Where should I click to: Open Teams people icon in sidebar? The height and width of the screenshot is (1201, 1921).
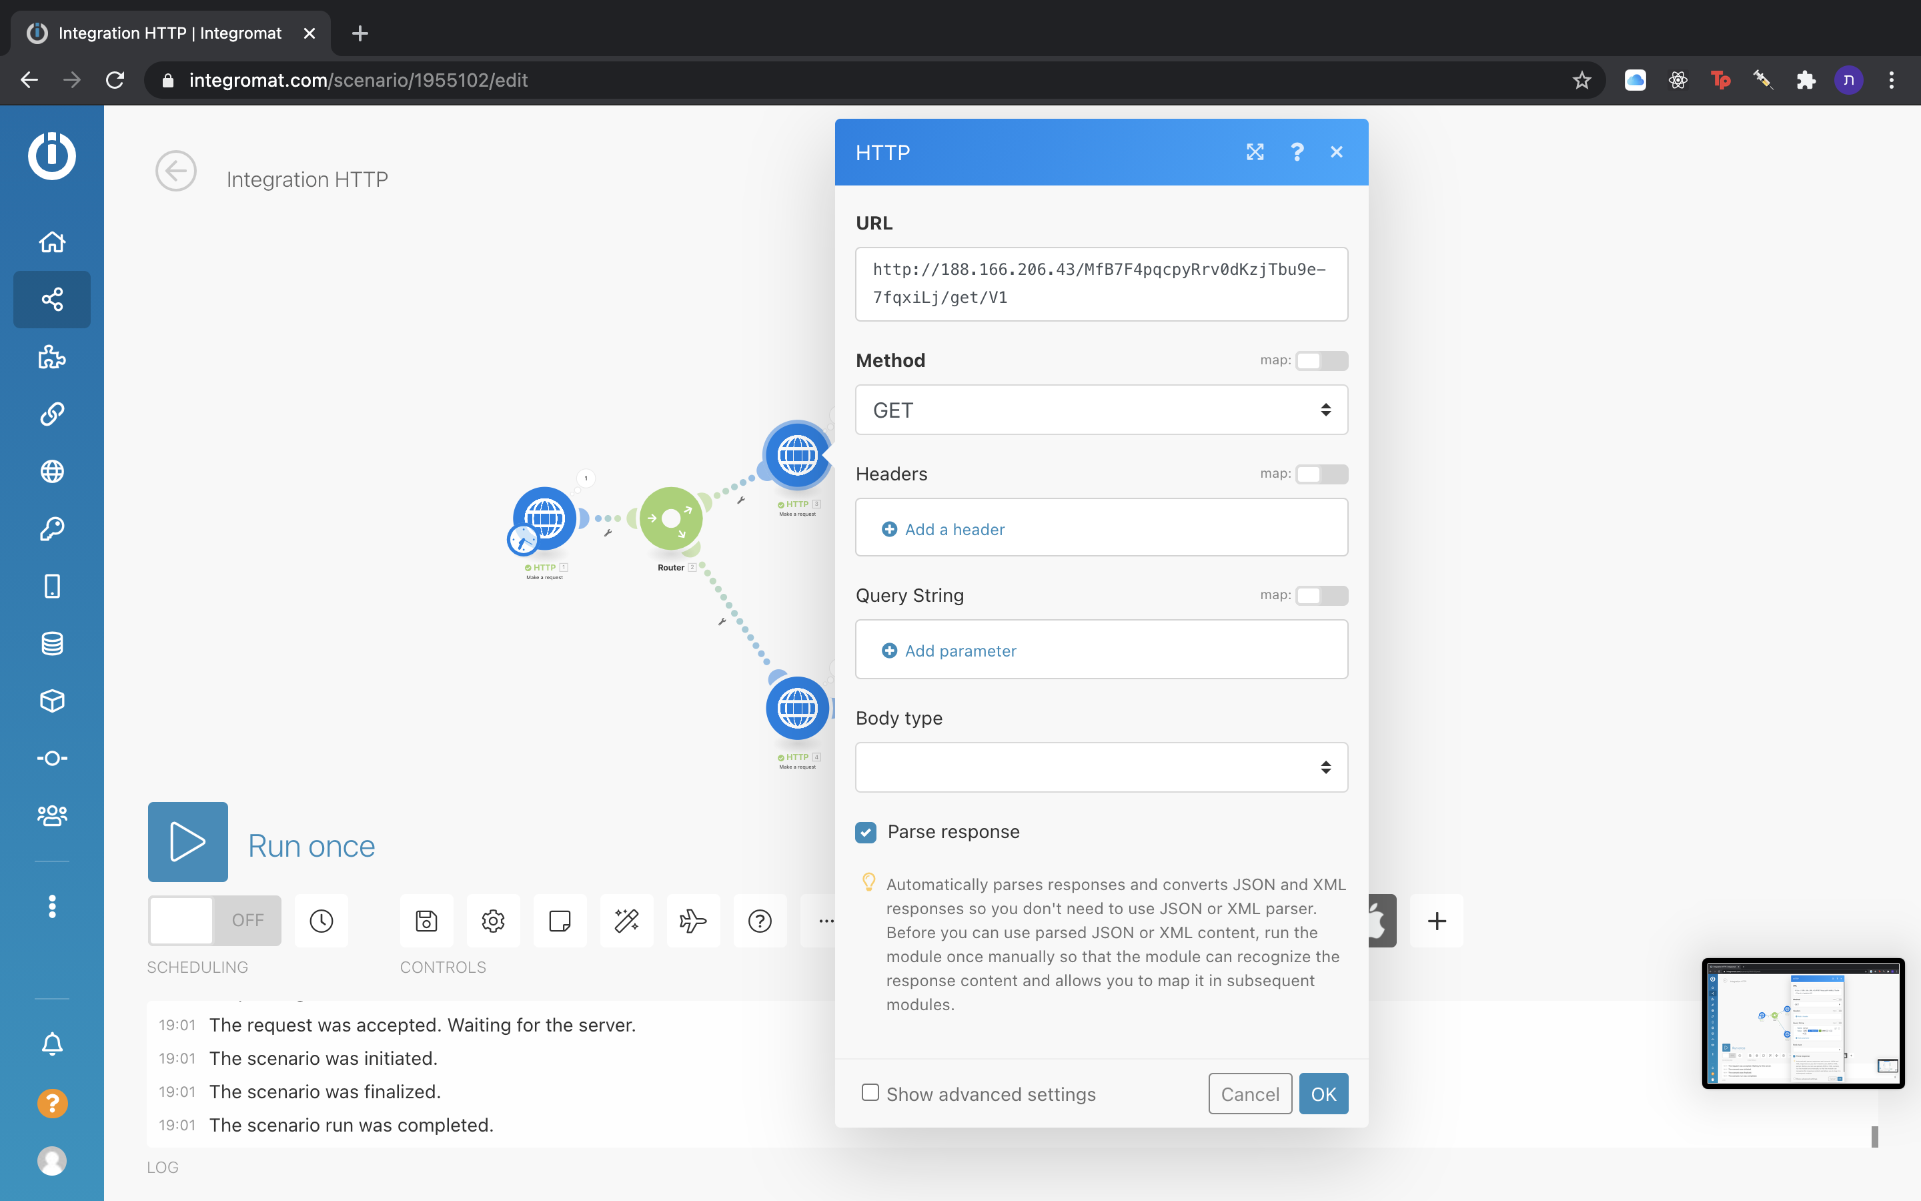(51, 816)
